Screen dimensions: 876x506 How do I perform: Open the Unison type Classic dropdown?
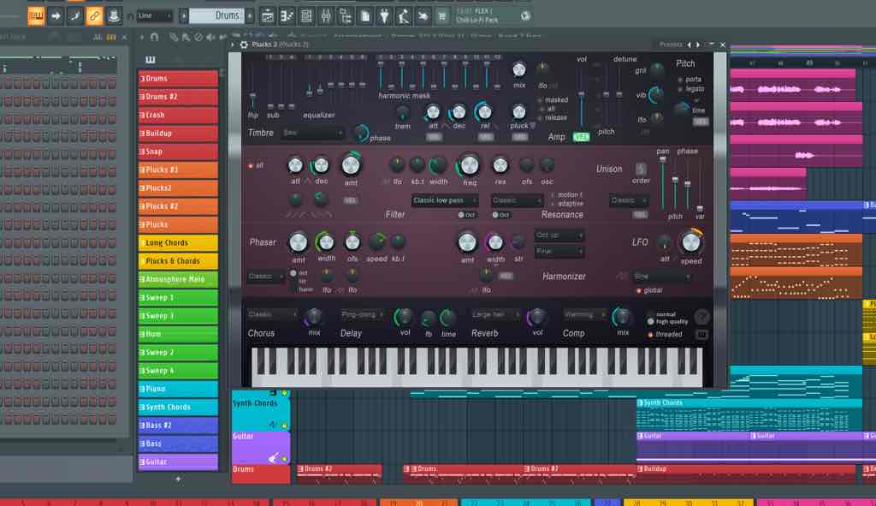click(629, 200)
